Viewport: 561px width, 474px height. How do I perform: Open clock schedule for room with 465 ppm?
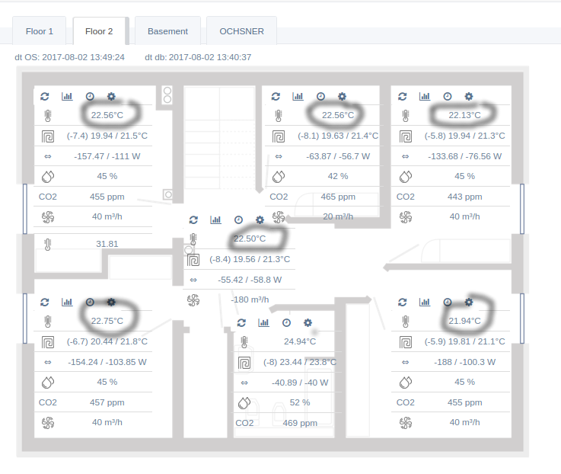[320, 96]
